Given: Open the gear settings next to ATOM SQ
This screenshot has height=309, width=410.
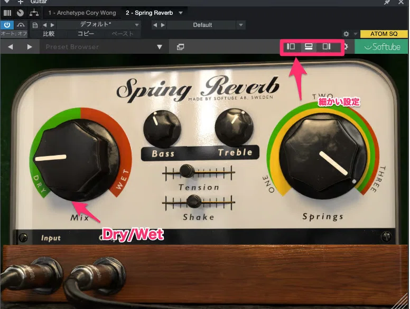Looking at the screenshot, I should 346,34.
